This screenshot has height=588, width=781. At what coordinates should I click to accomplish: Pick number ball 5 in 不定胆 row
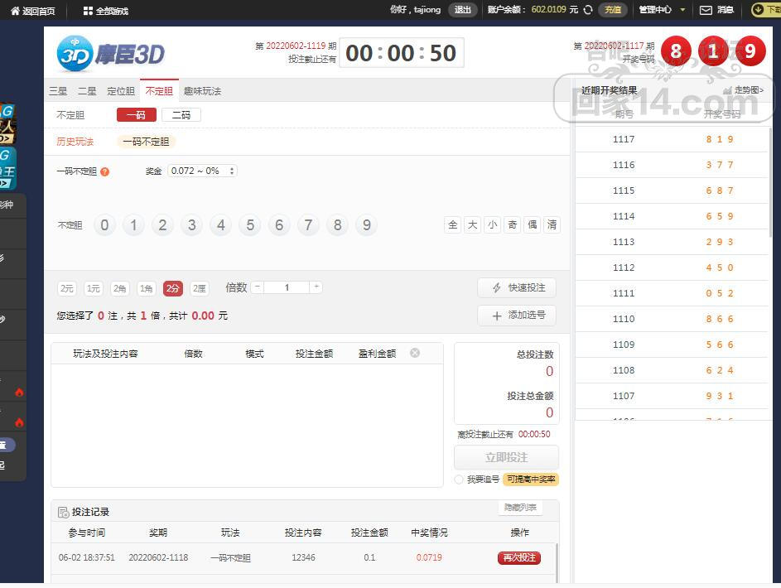(x=250, y=225)
